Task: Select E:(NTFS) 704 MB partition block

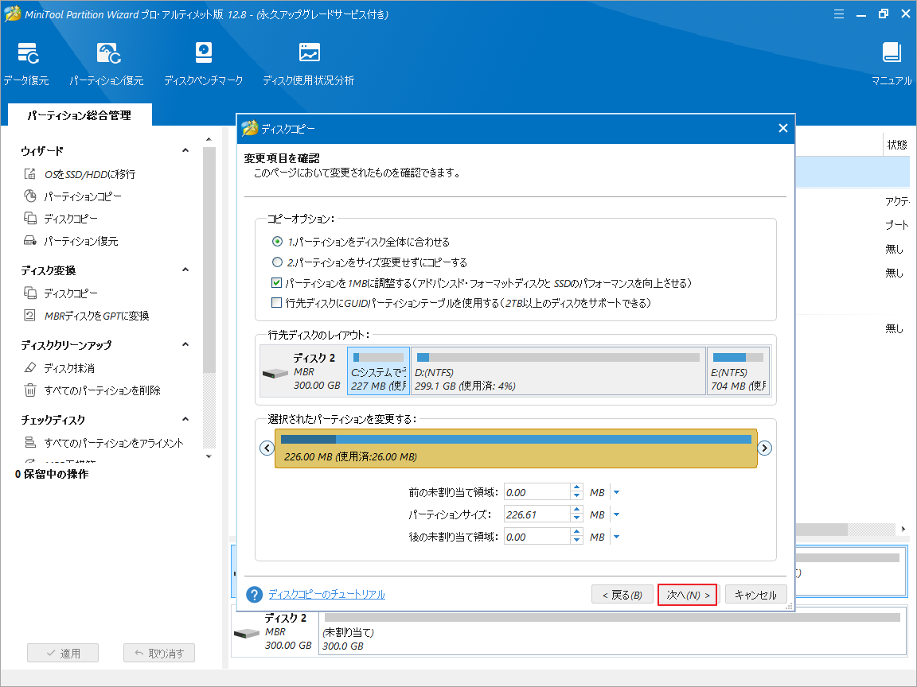Action: pos(739,371)
